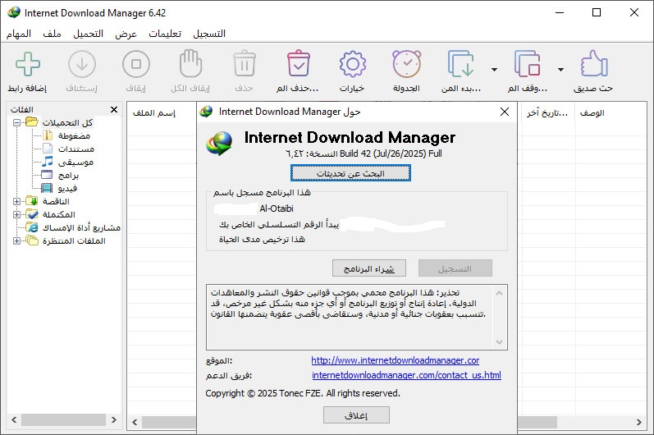The image size is (654, 435).
Task: Open the التحميل menu
Action: (88, 34)
